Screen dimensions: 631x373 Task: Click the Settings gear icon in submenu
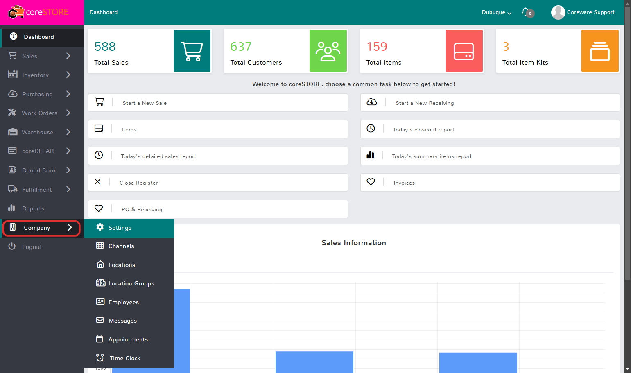pos(100,227)
